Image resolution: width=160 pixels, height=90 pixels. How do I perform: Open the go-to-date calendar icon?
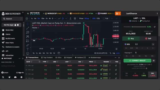click(x=59, y=53)
